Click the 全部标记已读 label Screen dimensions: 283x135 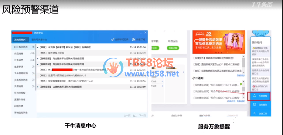(122, 39)
